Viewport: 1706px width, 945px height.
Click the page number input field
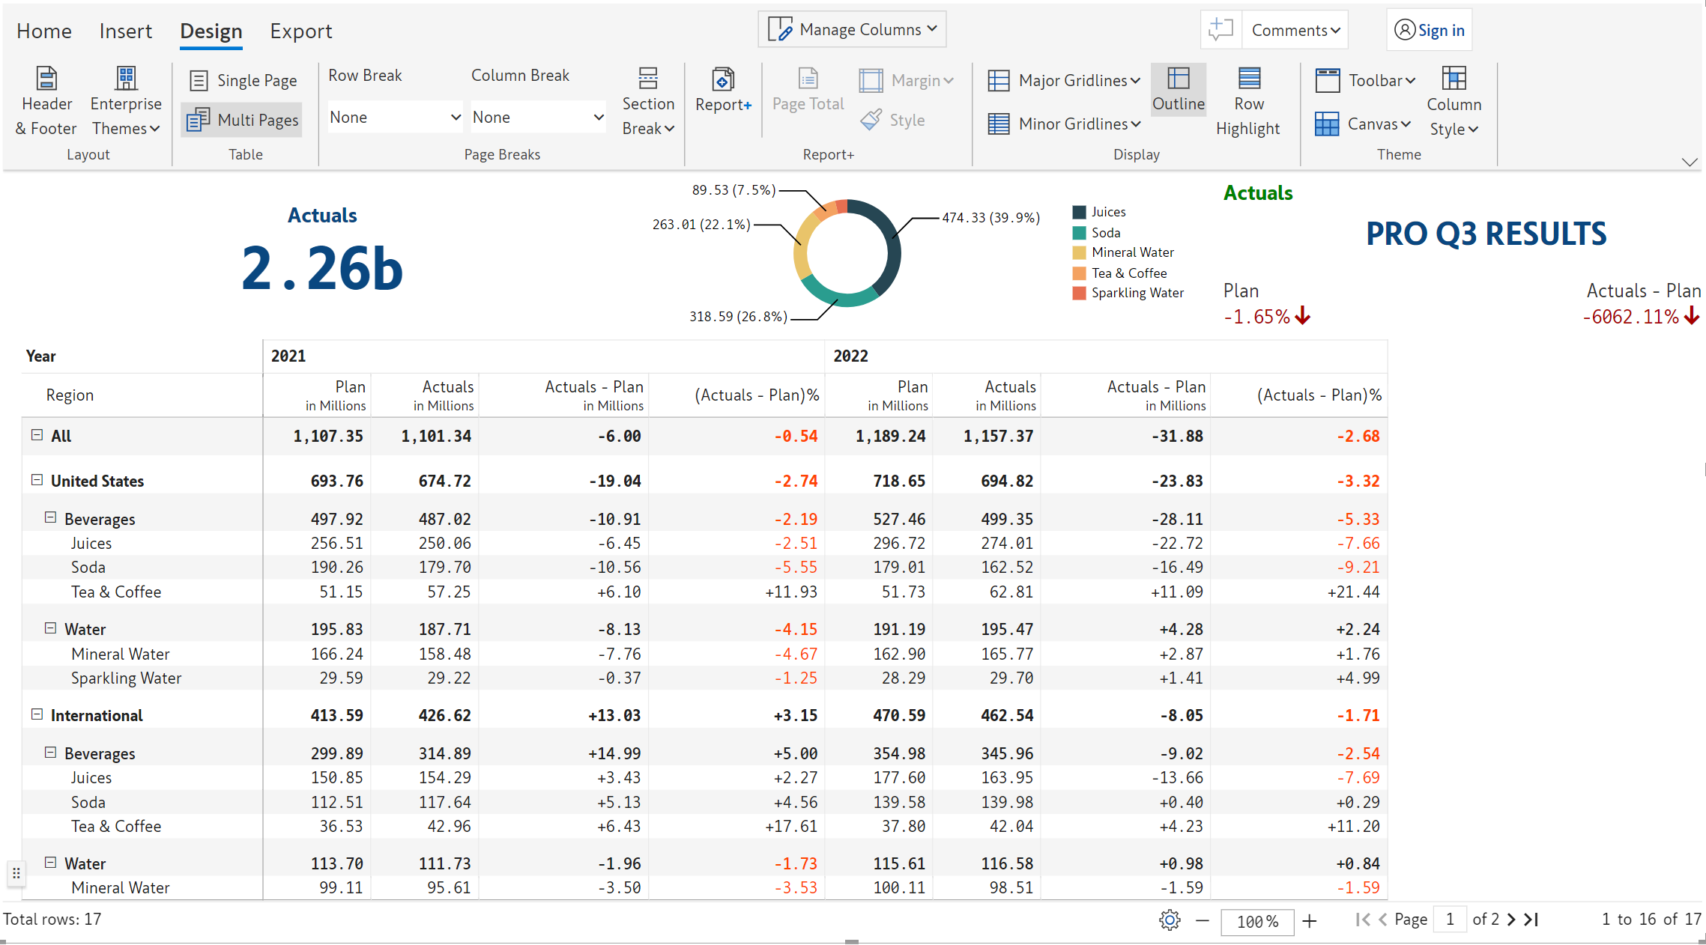(x=1450, y=920)
